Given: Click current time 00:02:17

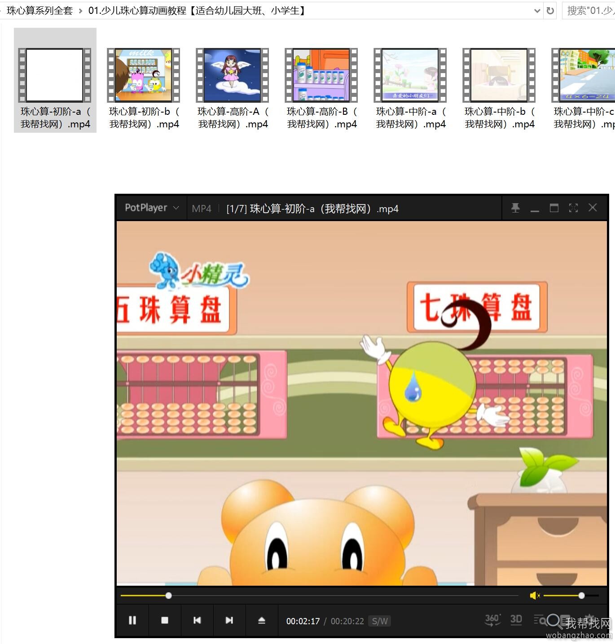Looking at the screenshot, I should [x=303, y=621].
